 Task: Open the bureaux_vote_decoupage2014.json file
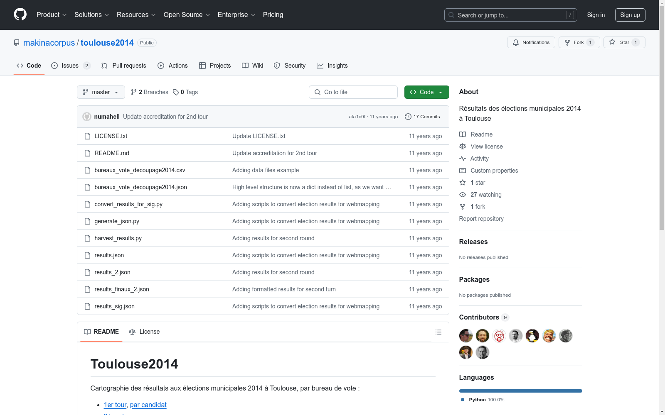pyautogui.click(x=140, y=187)
